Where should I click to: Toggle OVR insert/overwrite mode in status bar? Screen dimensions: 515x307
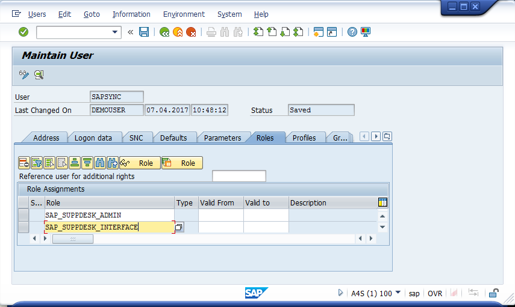point(434,293)
